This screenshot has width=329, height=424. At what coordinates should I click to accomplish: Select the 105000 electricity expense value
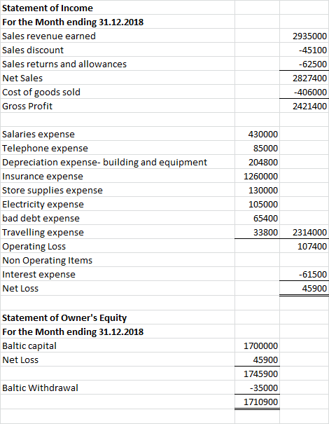tap(257, 204)
